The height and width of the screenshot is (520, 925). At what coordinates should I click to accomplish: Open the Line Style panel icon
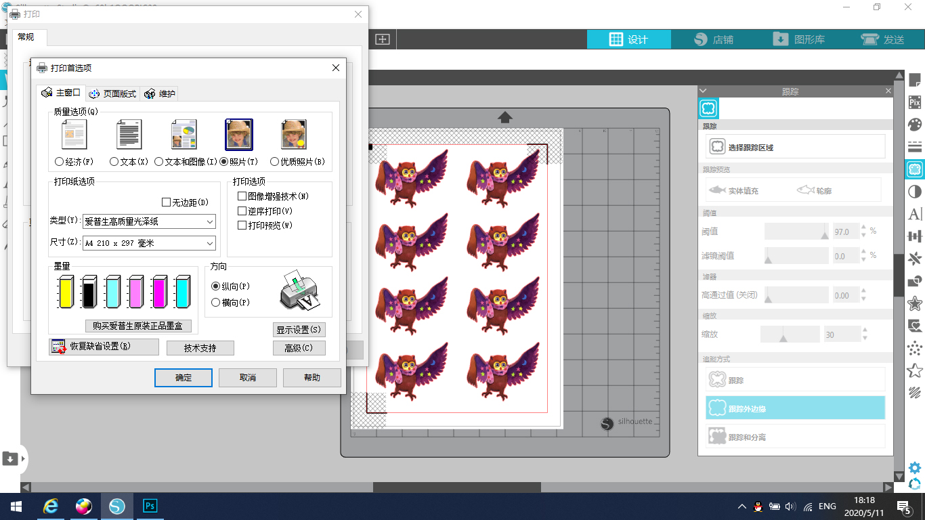point(915,147)
